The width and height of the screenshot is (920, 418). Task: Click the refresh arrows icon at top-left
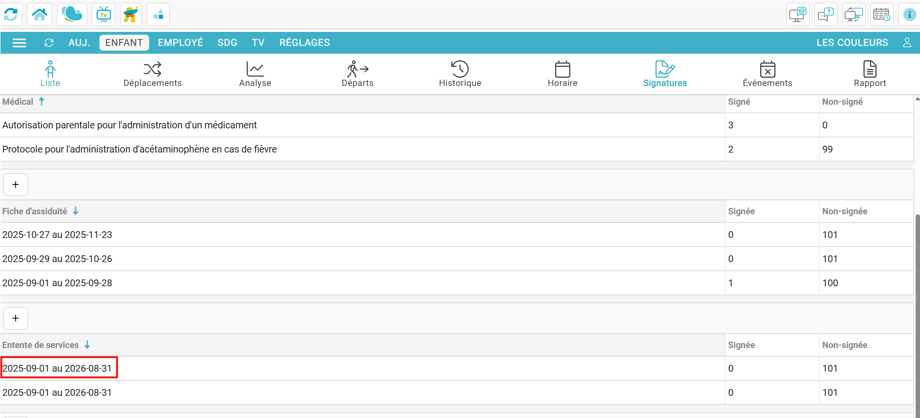point(11,14)
